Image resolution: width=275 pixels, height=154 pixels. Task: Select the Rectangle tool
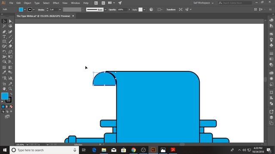point(4,41)
